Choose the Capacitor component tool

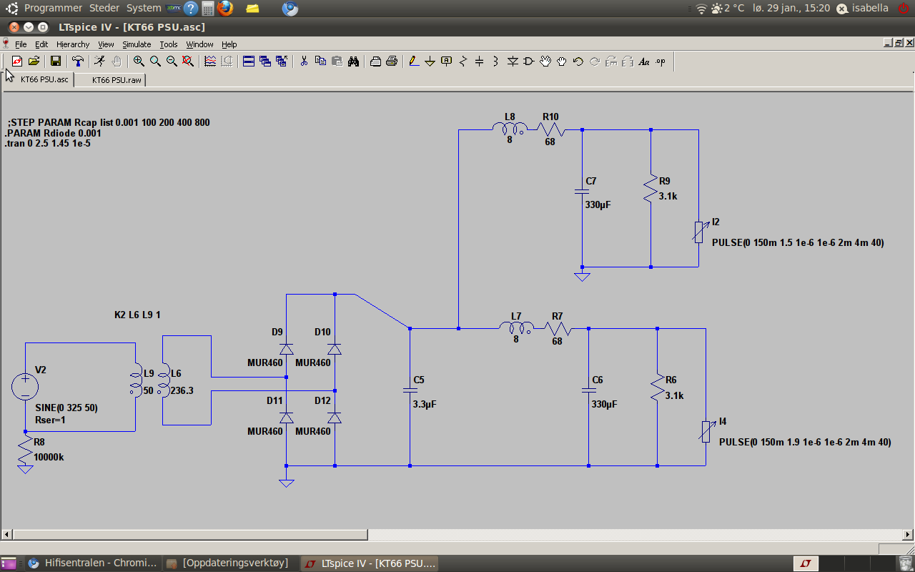click(x=479, y=61)
